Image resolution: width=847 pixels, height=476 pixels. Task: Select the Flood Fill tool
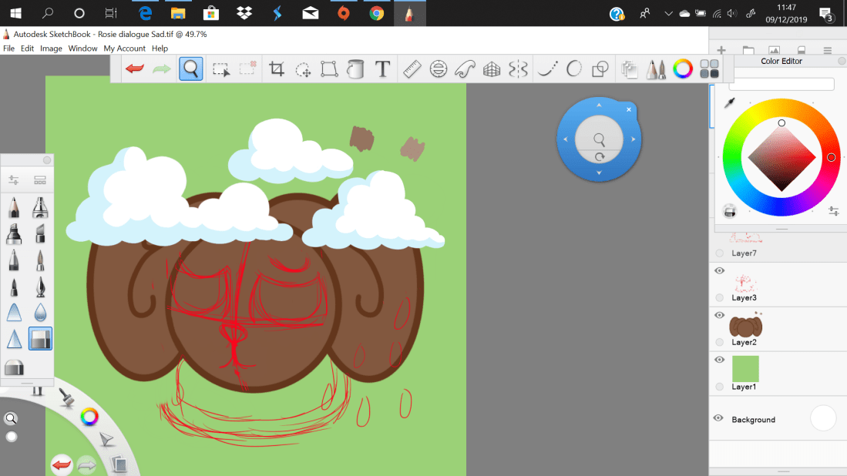355,69
